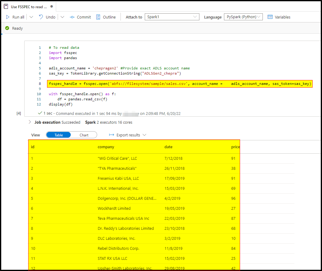
Task: Click the Wockhardt Limited cell
Action: tap(114, 209)
